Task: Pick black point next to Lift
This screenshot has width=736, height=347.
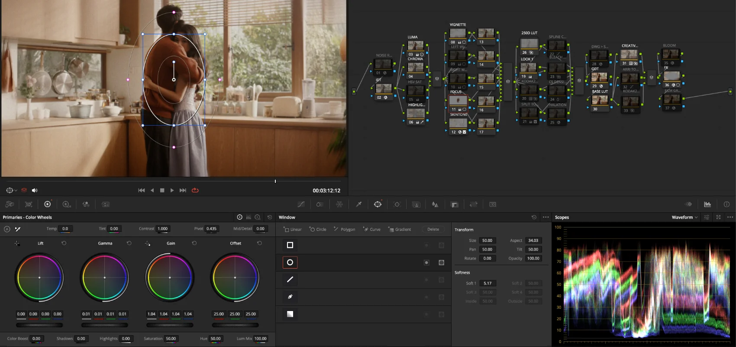Action: [x=17, y=243]
